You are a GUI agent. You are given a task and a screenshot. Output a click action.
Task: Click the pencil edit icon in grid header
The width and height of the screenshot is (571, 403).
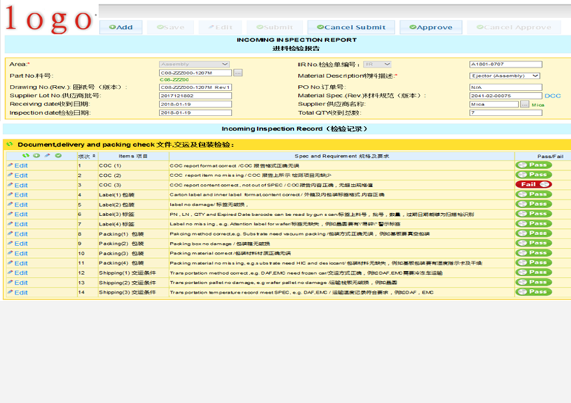point(47,155)
